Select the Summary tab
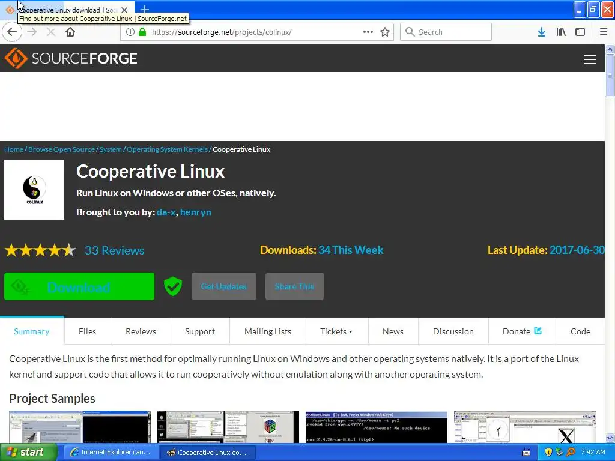 click(32, 331)
